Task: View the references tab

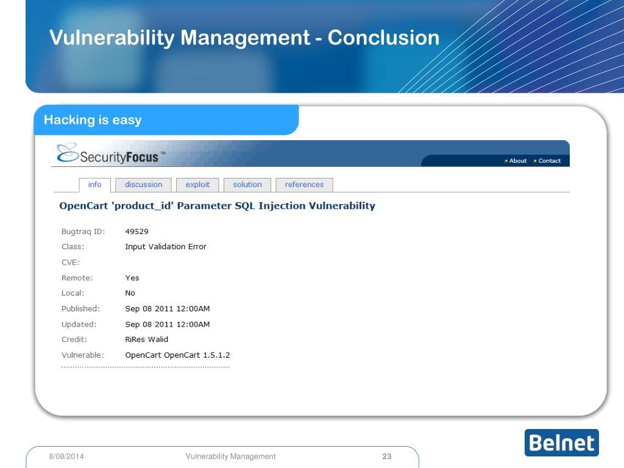Action: click(304, 185)
